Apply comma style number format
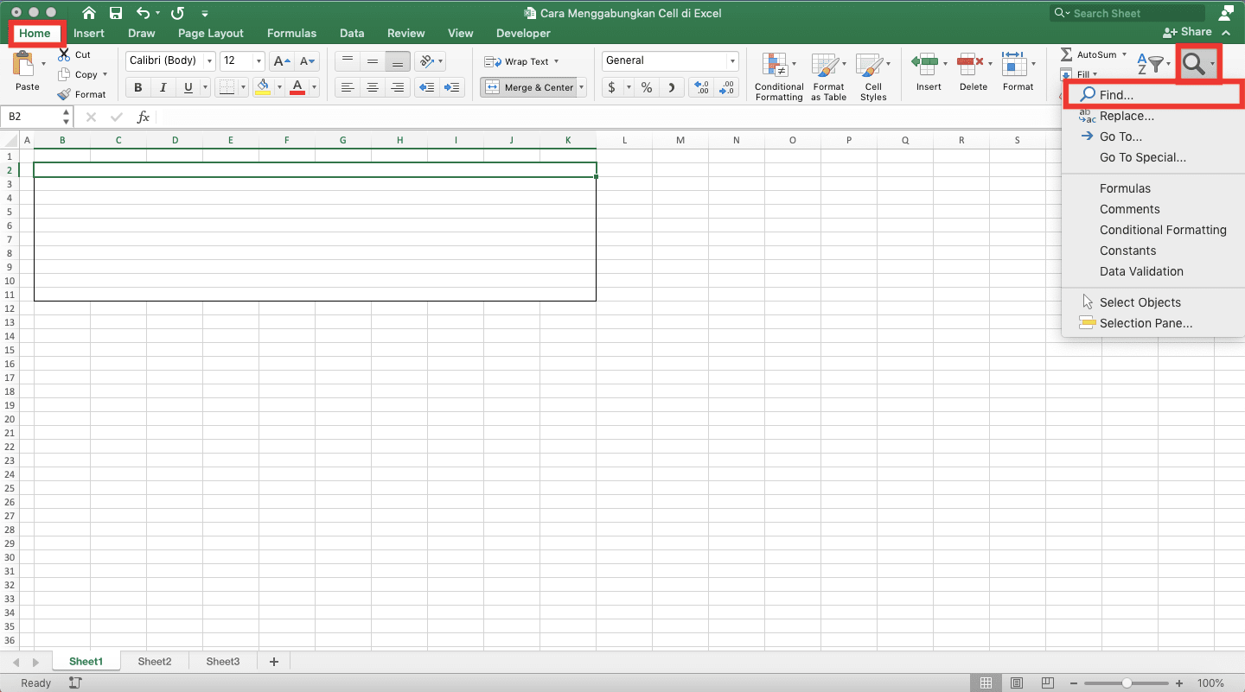 tap(672, 87)
